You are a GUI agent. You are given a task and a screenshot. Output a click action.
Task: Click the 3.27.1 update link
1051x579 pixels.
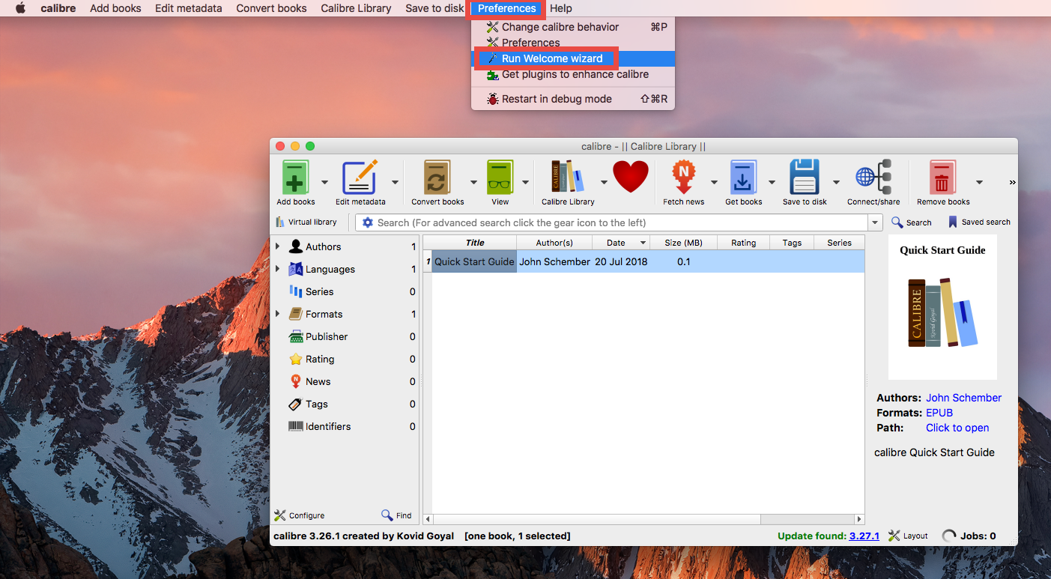coord(864,536)
